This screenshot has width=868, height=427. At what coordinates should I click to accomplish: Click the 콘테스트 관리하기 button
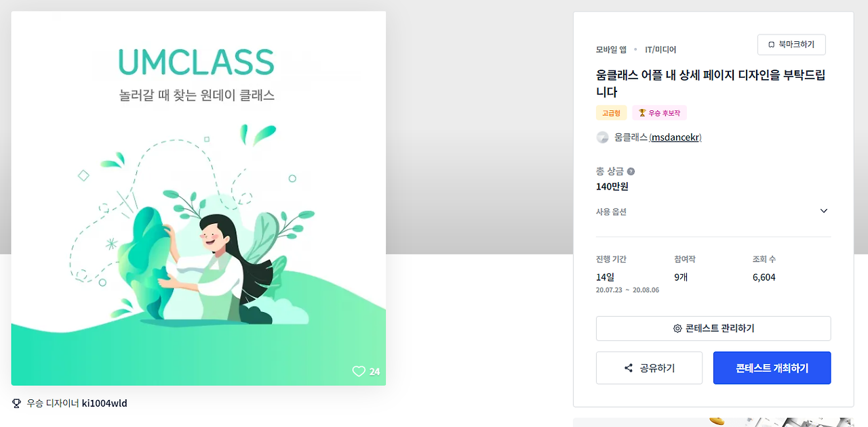point(713,328)
